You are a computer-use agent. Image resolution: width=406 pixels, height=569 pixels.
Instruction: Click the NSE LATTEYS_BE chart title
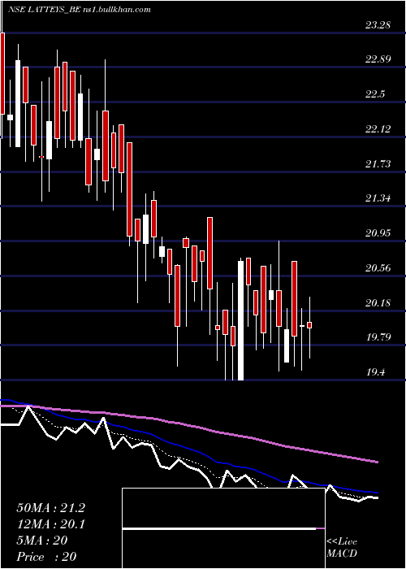pyautogui.click(x=79, y=10)
